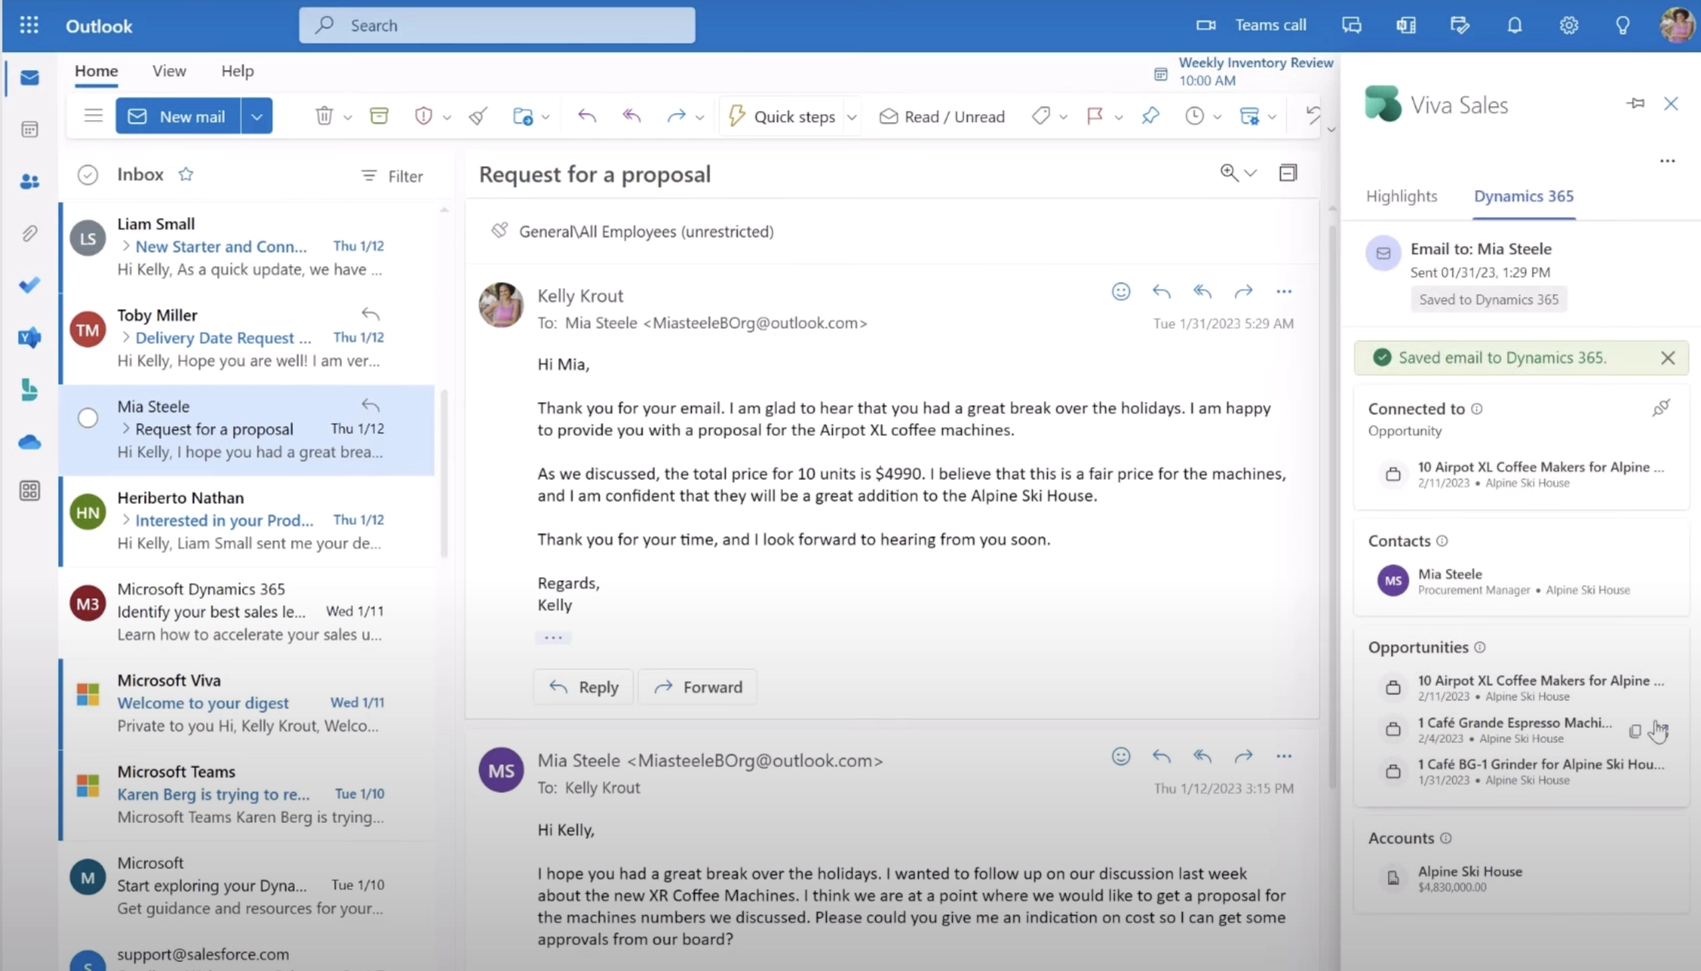
Task: Open To Do checkmark icon
Action: 29,285
